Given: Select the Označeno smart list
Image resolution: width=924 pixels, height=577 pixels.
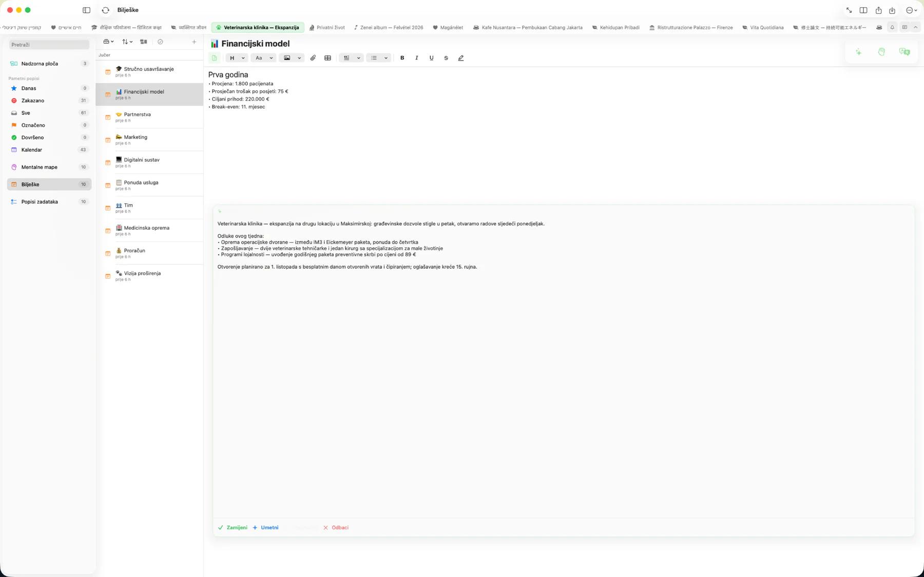Looking at the screenshot, I should point(49,125).
